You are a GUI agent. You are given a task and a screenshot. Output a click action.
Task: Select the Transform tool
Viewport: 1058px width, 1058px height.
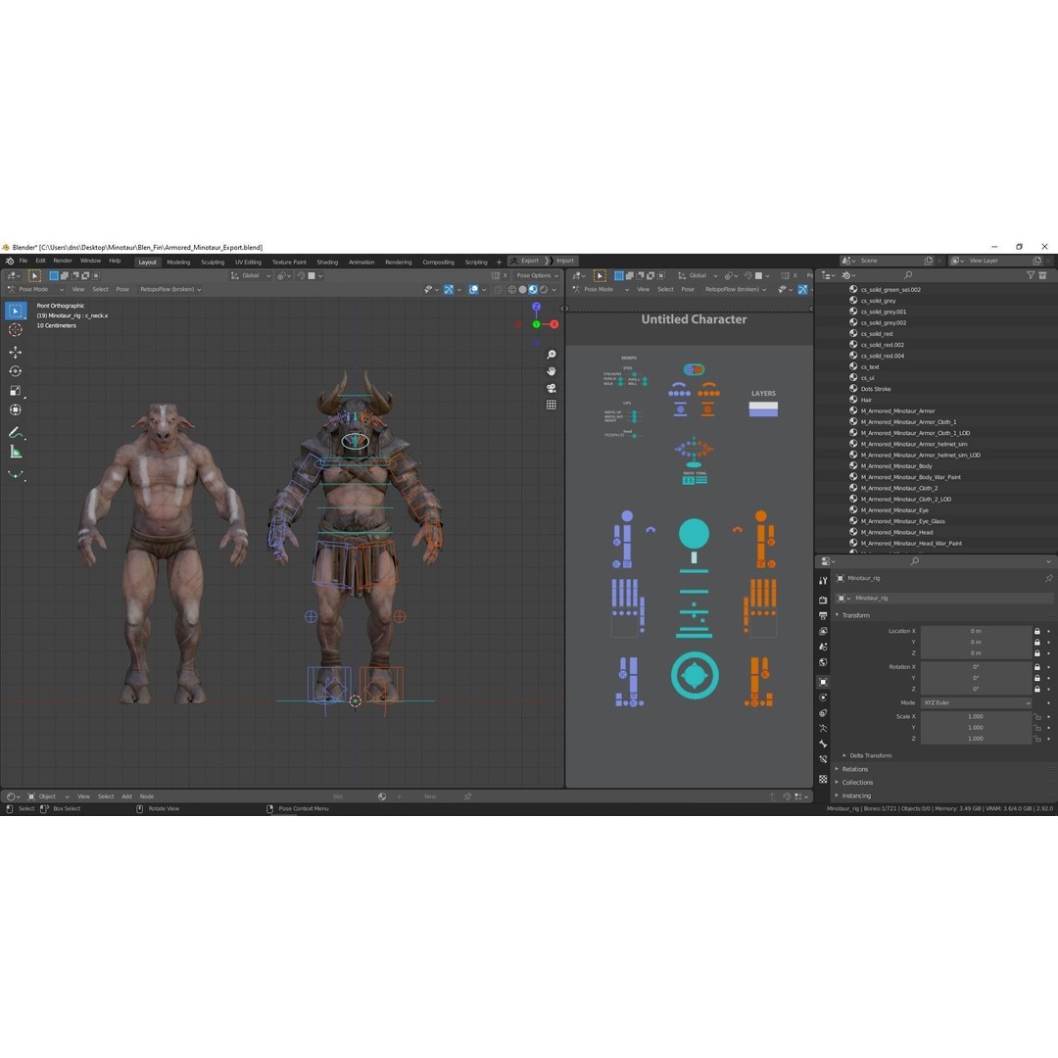(16, 410)
